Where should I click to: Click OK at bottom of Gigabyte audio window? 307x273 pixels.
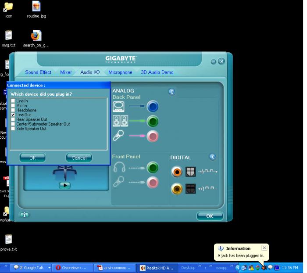coord(210,216)
